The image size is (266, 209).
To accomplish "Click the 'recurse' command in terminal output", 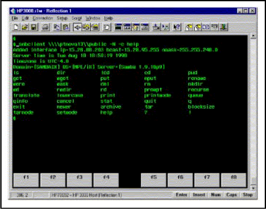I will 198,90.
